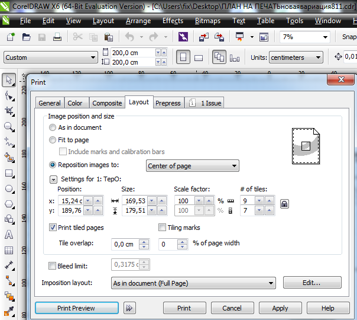
Task: Enable the 'Tiling marks' checkbox
Action: click(x=163, y=227)
